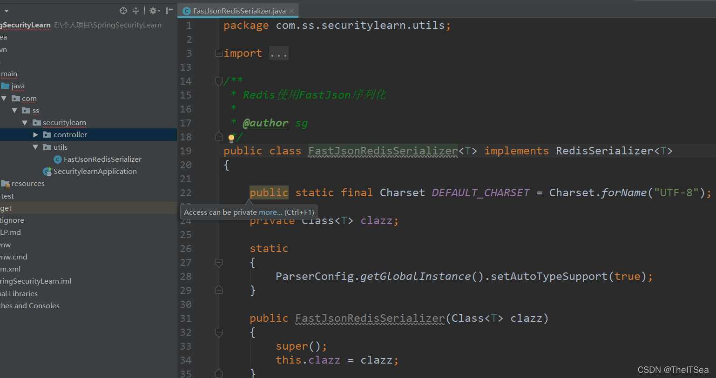The height and width of the screenshot is (378, 716).
Task: Click the Javadoc end fold marker
Action: coord(219,137)
